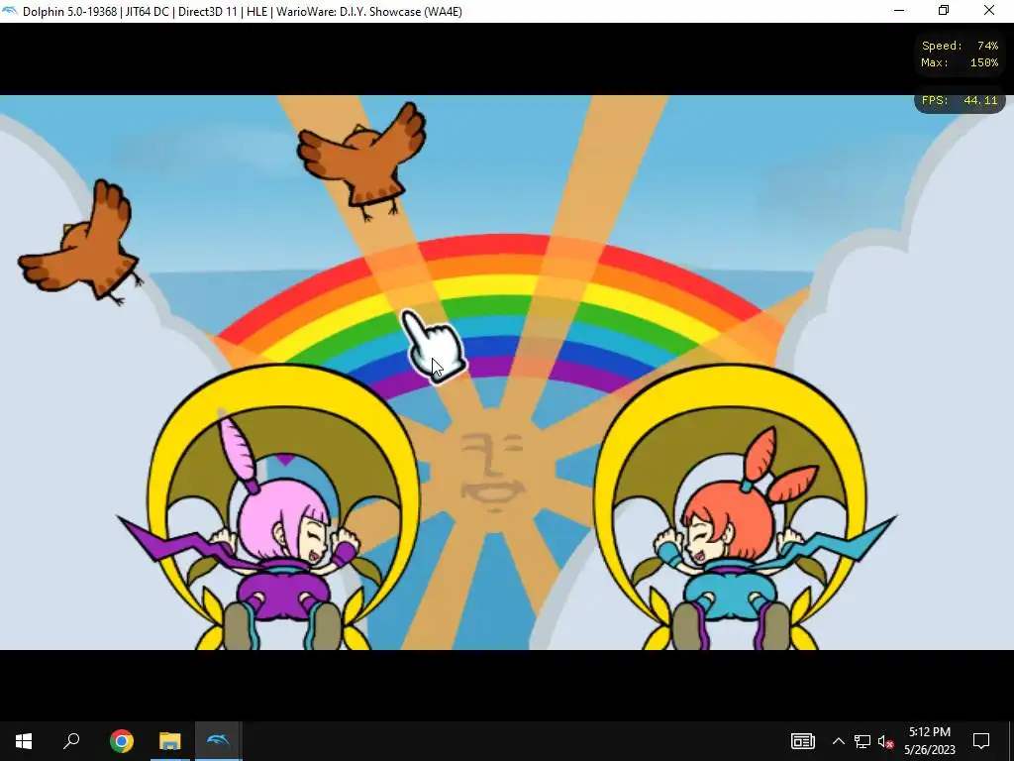This screenshot has height=761, width=1014.
Task: Show hidden tray icons chevron
Action: coord(838,741)
